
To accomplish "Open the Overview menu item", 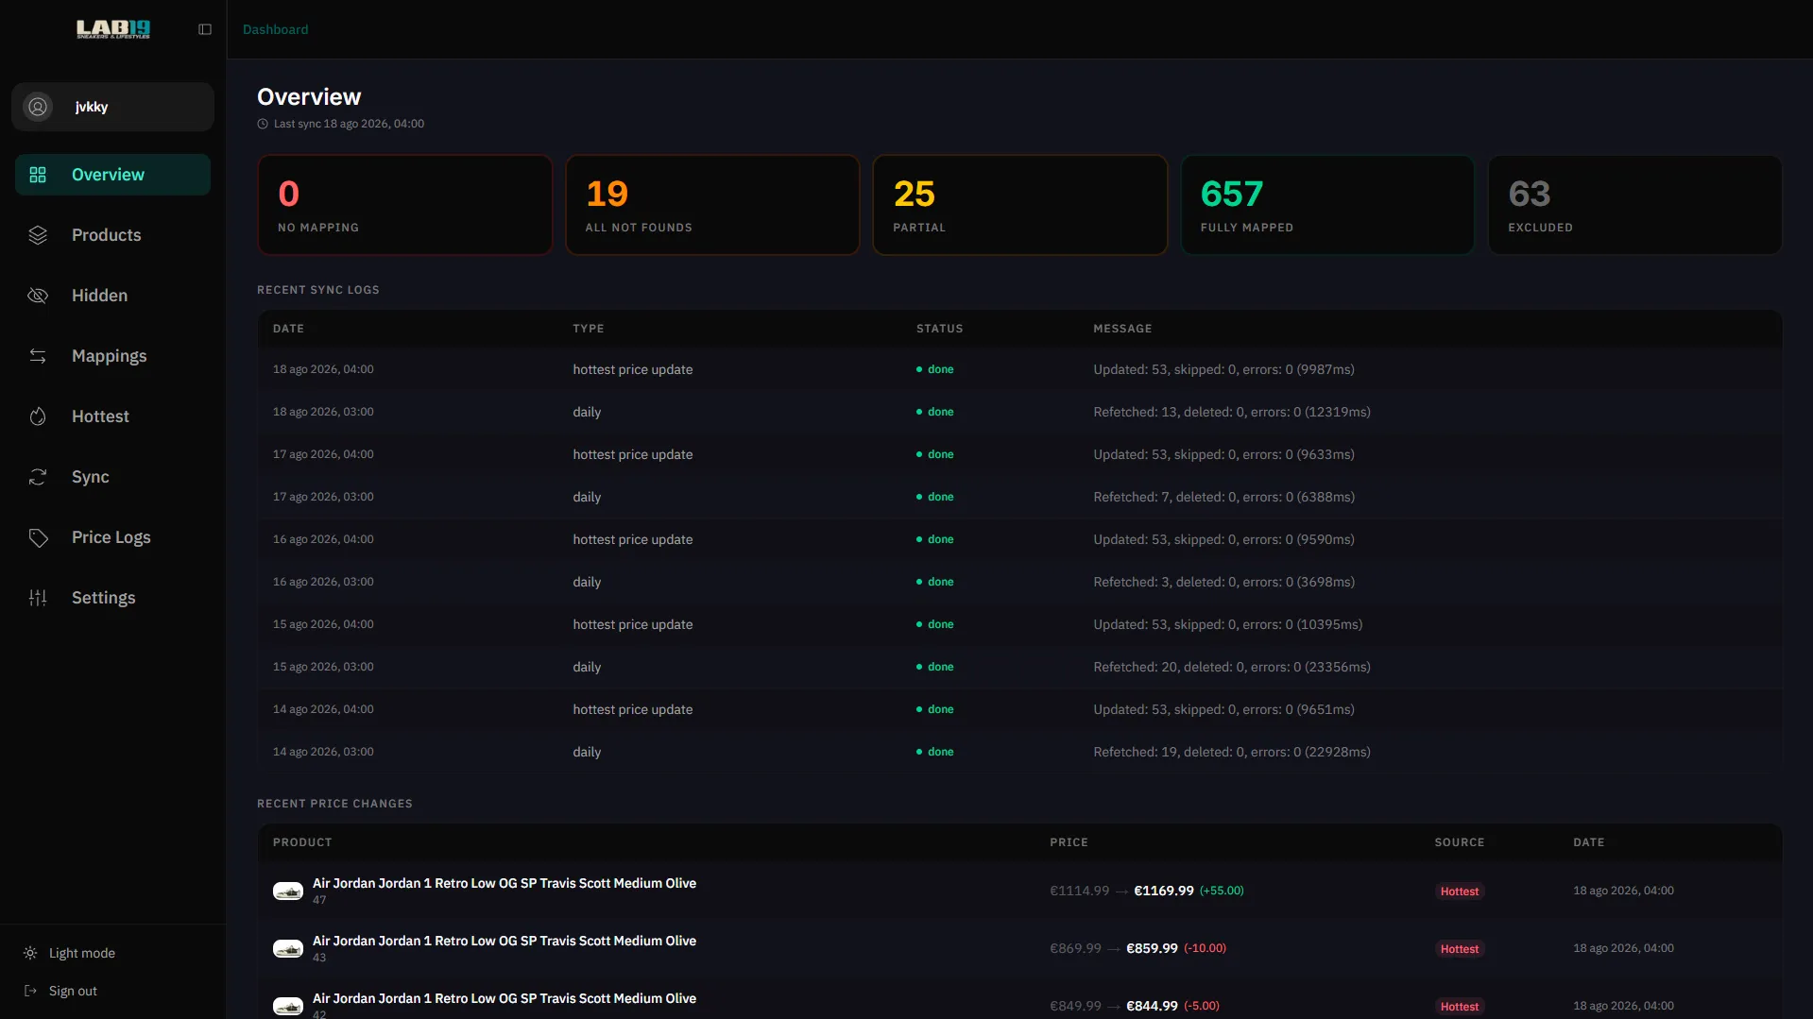I will 112,175.
